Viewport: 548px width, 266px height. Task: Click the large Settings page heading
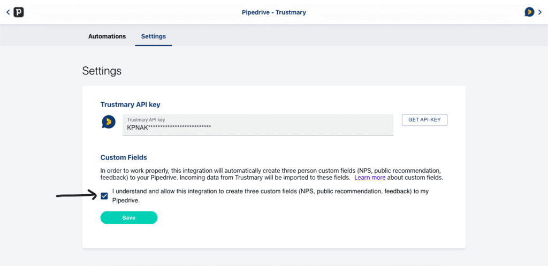102,71
